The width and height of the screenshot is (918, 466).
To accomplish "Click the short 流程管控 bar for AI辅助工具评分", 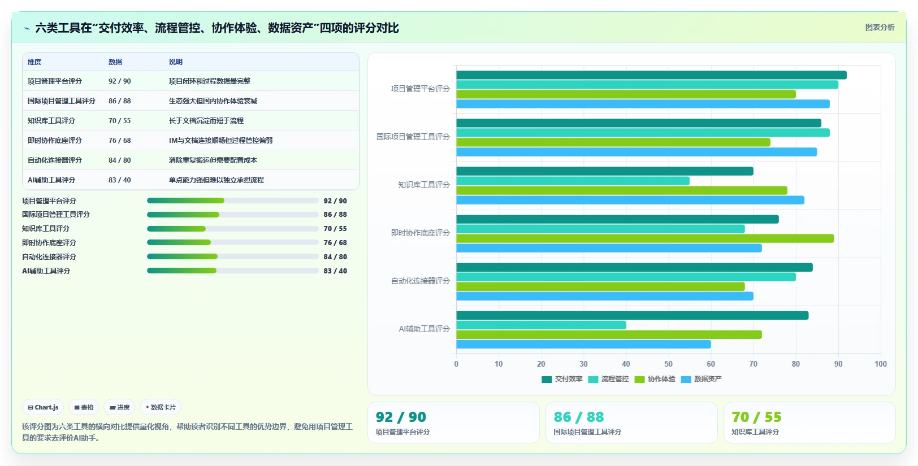I will pyautogui.click(x=541, y=325).
